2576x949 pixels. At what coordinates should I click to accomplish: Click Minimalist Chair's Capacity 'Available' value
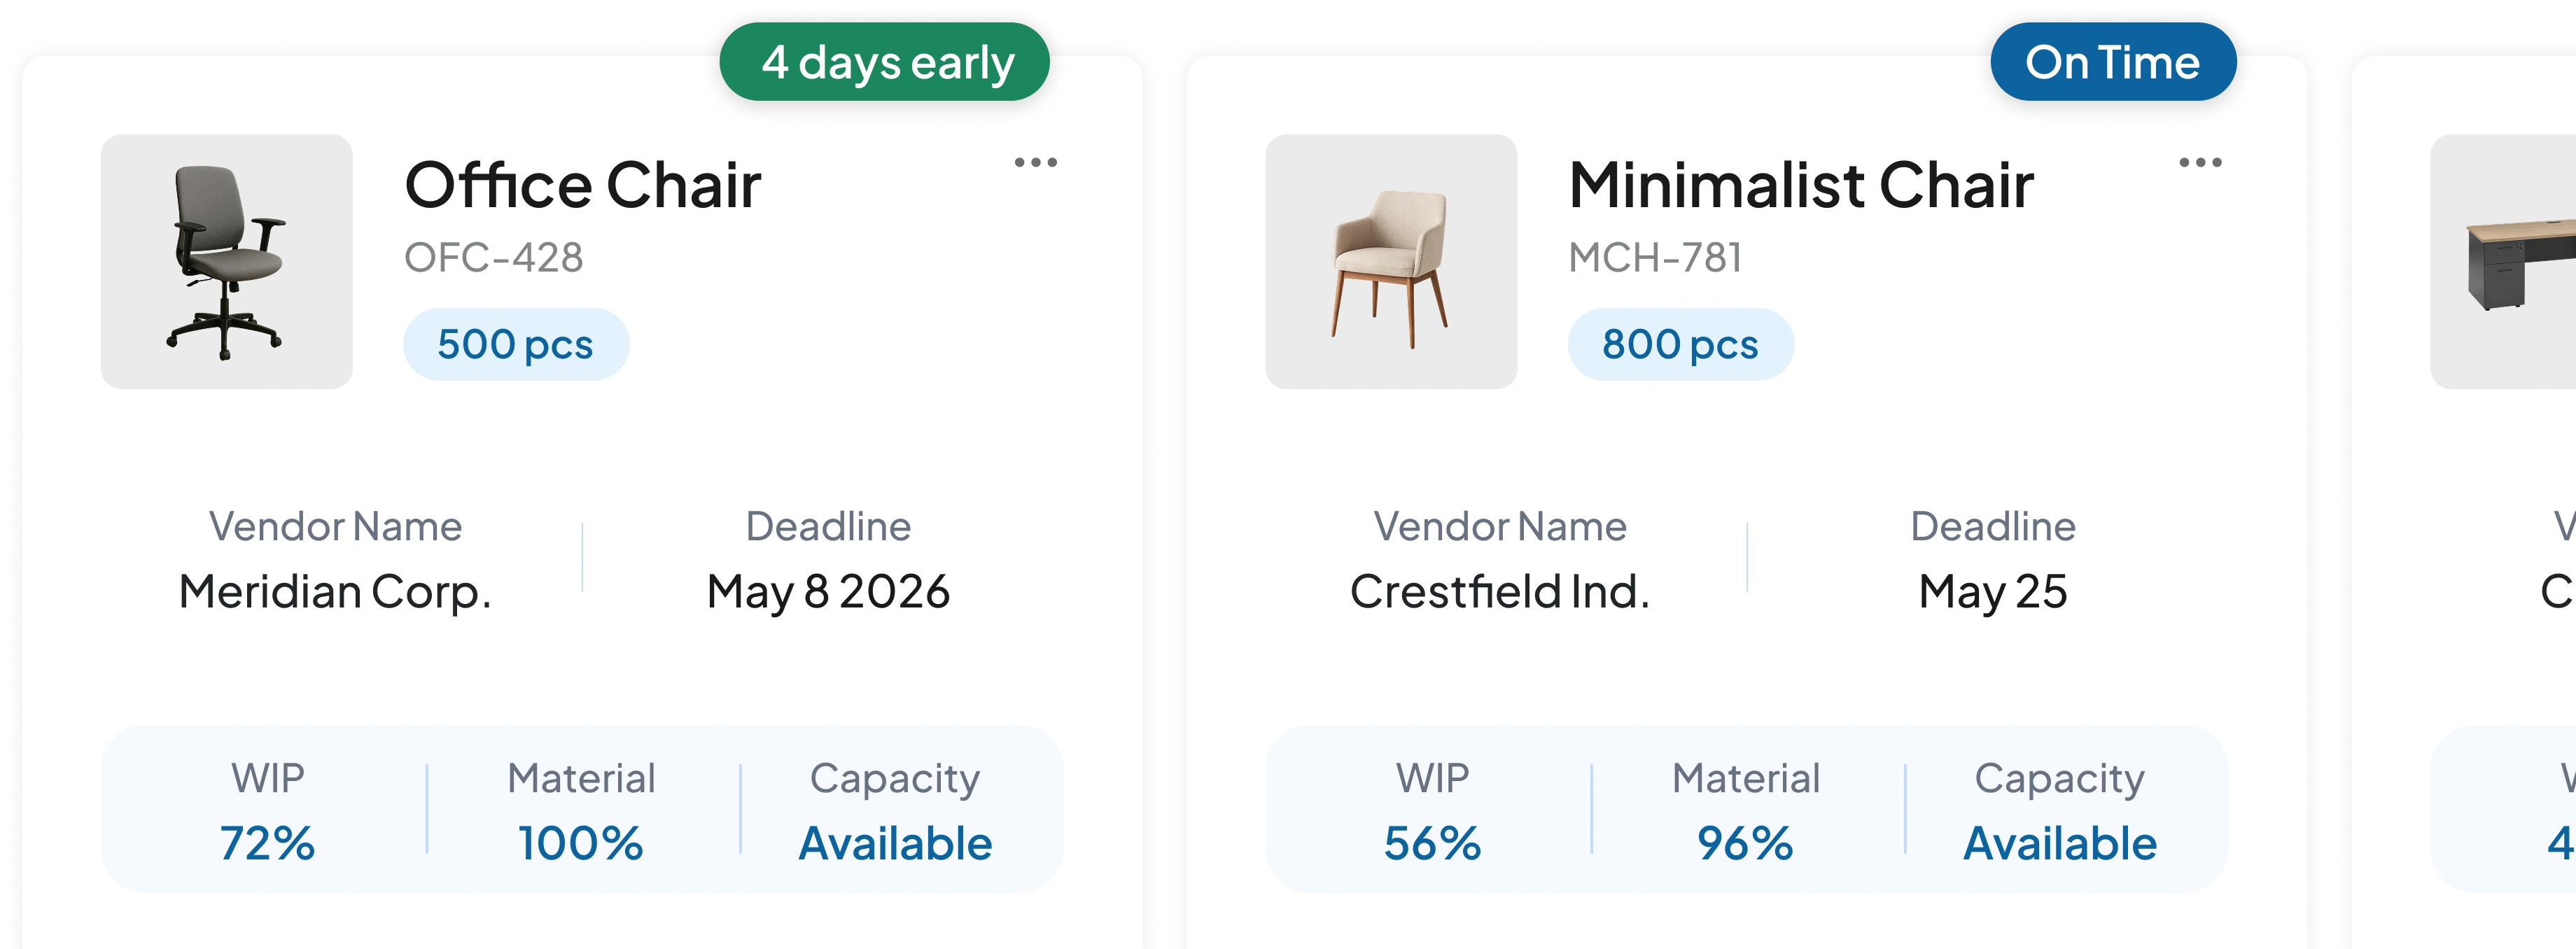tap(2060, 843)
